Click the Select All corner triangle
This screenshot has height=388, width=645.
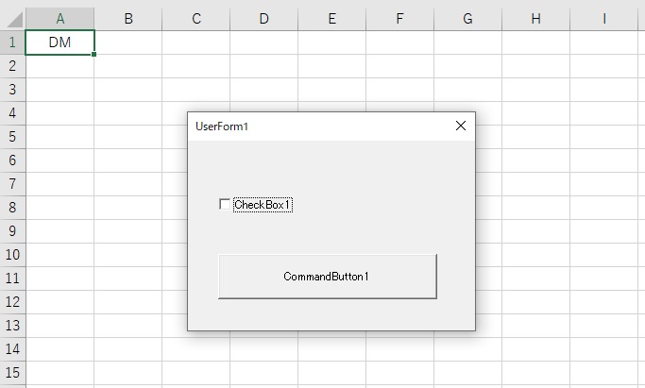click(x=15, y=19)
